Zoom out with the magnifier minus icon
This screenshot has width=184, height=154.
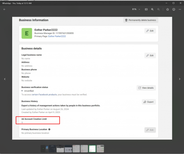159,9
